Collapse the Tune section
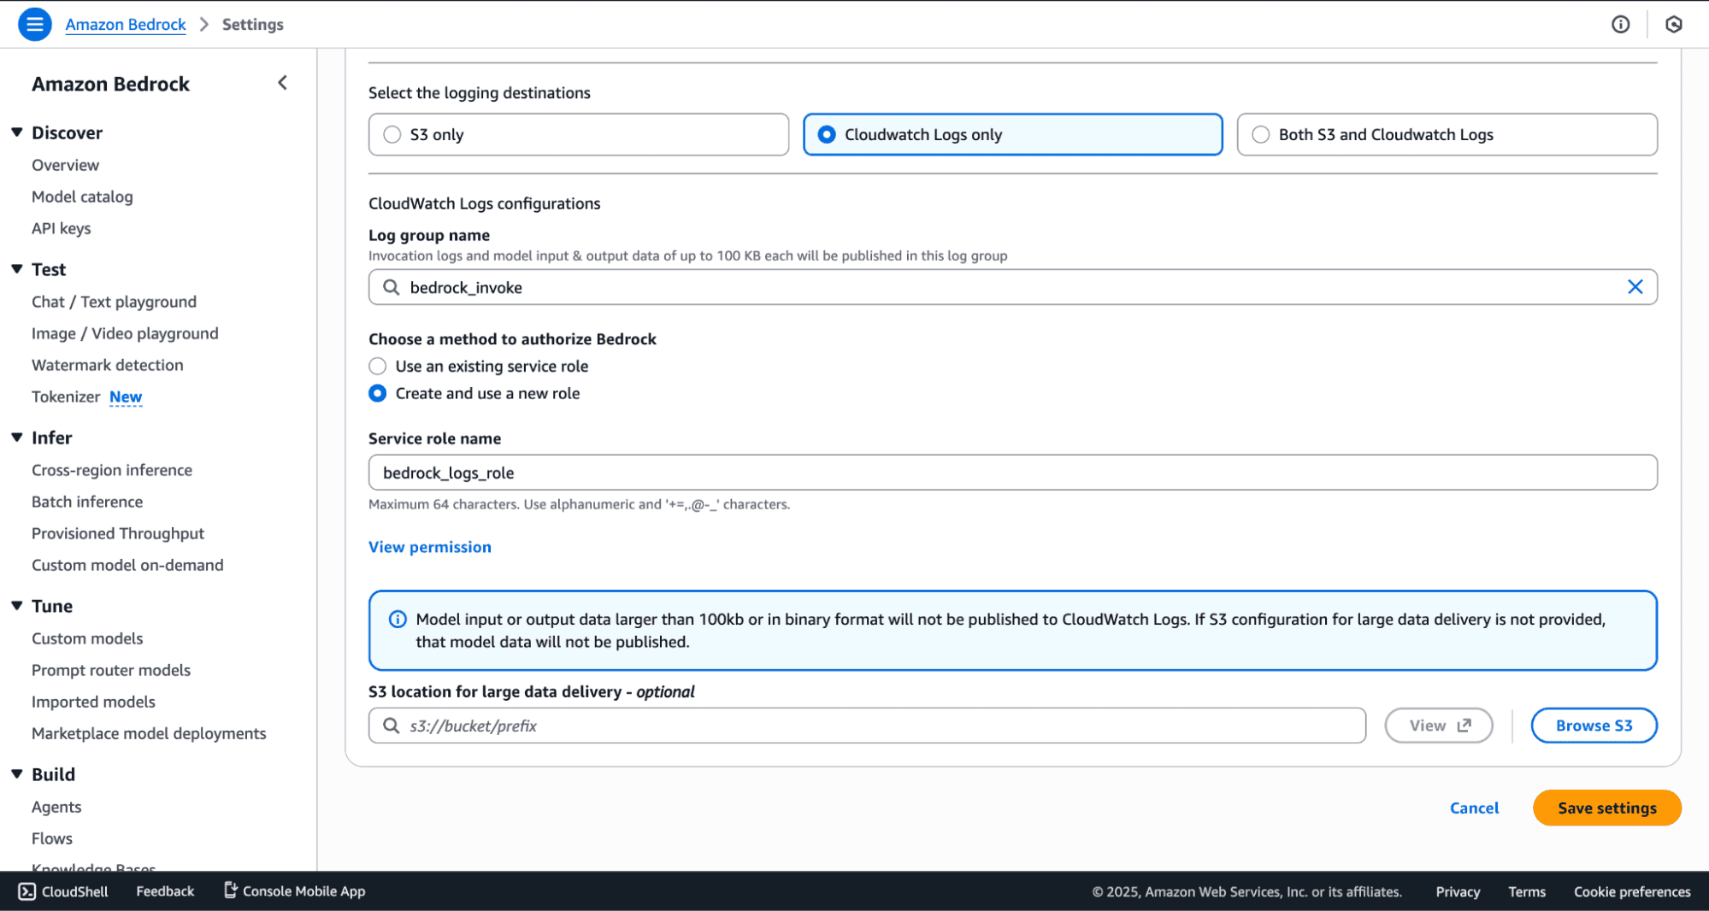The width and height of the screenshot is (1709, 911). [x=17, y=606]
